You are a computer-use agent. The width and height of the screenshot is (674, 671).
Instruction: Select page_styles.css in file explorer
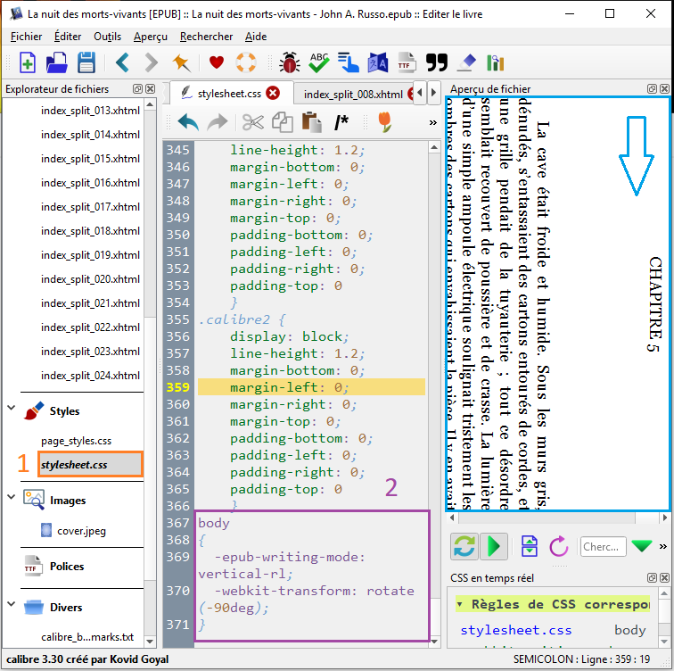(76, 441)
